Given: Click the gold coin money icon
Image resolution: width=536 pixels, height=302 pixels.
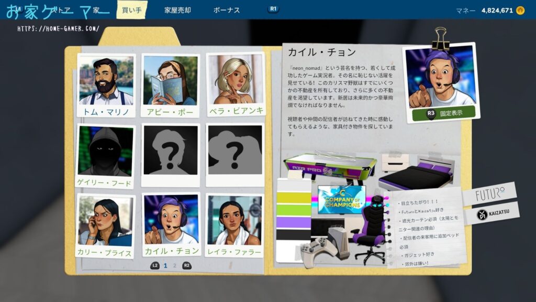Looking at the screenshot, I should click(520, 10).
